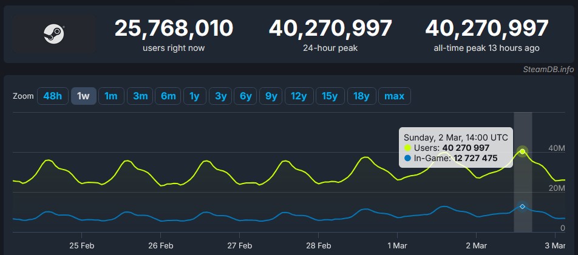
Task: Click the 25,768,010 users right now figure
Action: (x=174, y=28)
